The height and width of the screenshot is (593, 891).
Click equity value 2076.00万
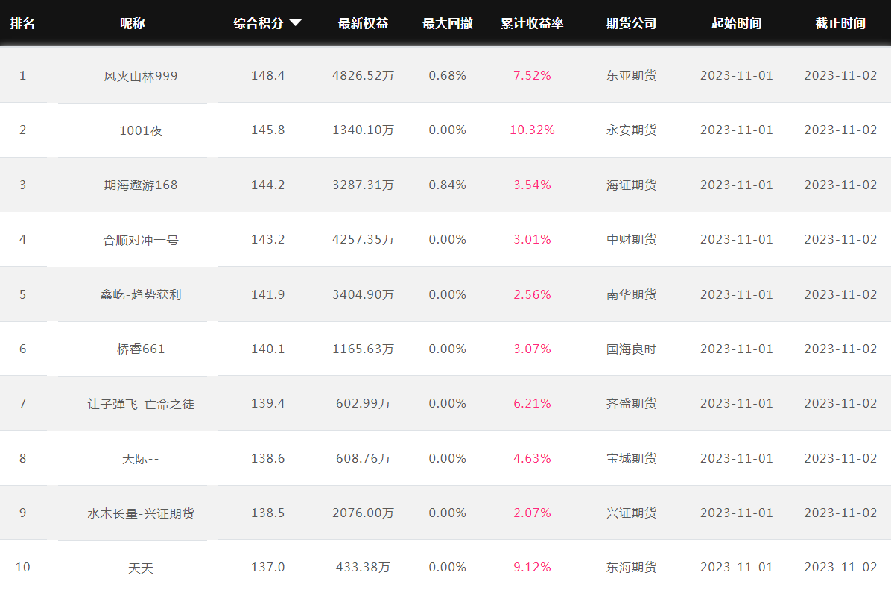tap(363, 513)
